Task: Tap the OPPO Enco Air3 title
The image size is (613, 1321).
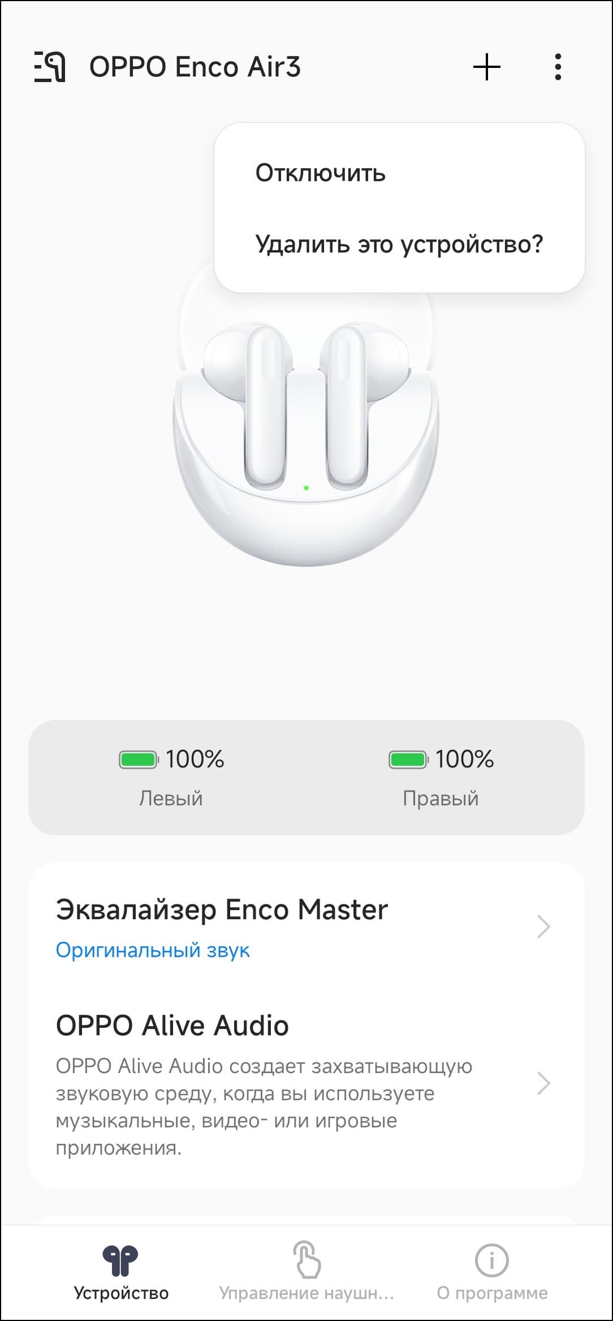Action: (x=195, y=67)
